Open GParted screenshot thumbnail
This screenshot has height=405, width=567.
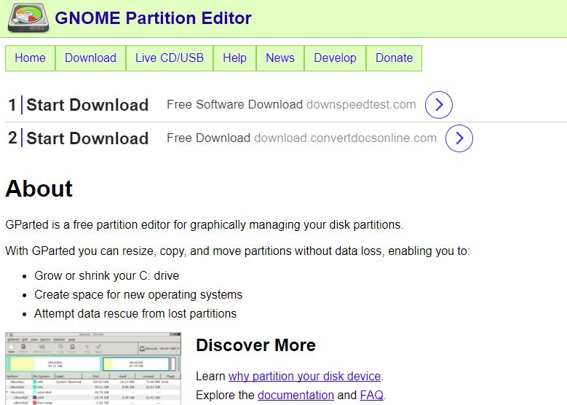[x=93, y=369]
